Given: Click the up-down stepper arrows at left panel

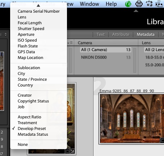Looking at the screenshot, I should 5,34.
